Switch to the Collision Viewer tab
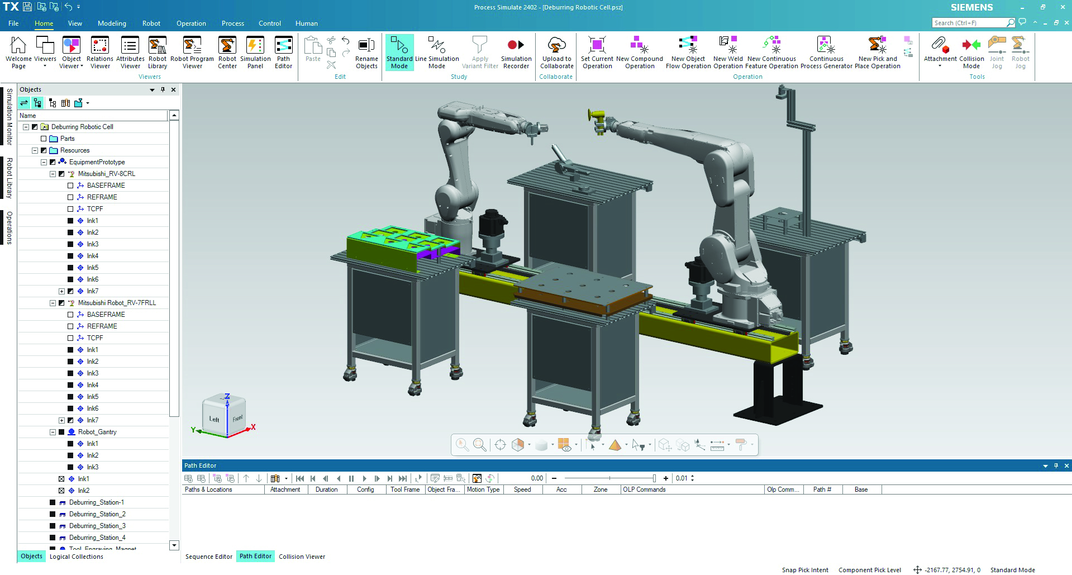 tap(302, 557)
